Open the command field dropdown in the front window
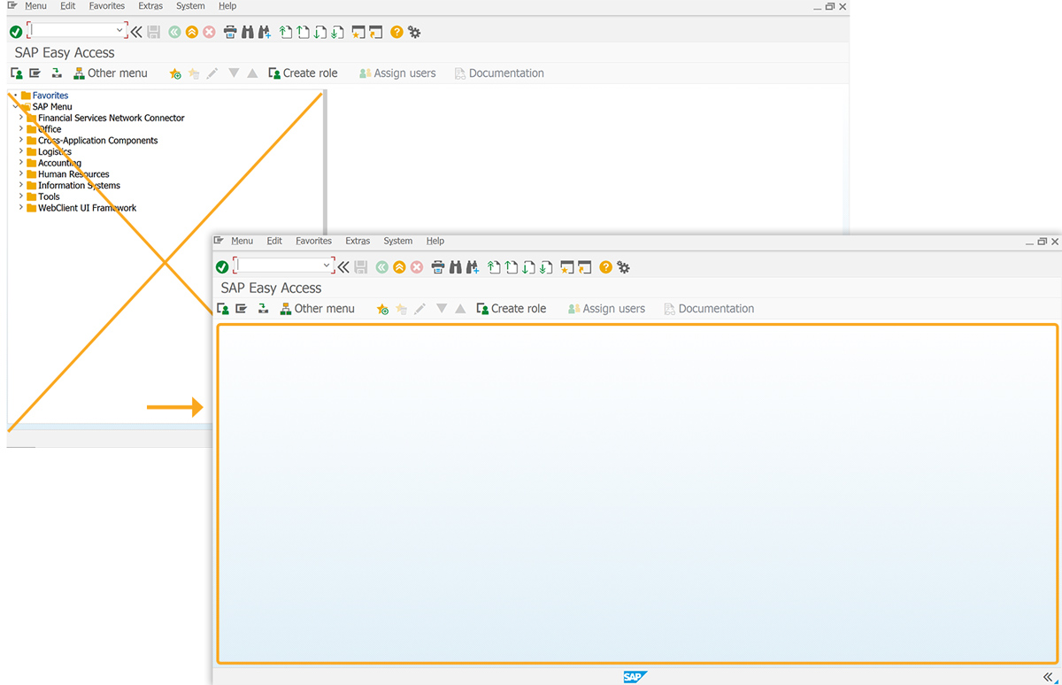Viewport: 1062px width, 685px height. pyautogui.click(x=327, y=266)
